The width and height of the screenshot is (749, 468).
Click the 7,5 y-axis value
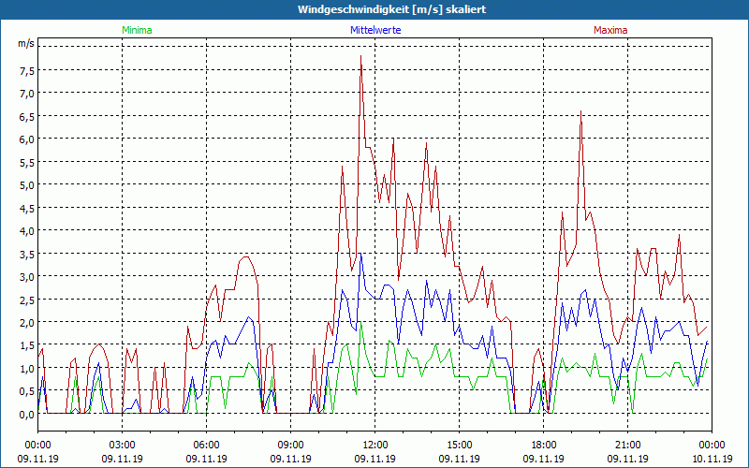point(27,71)
